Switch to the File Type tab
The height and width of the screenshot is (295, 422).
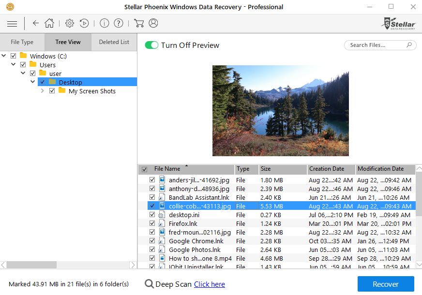click(22, 42)
